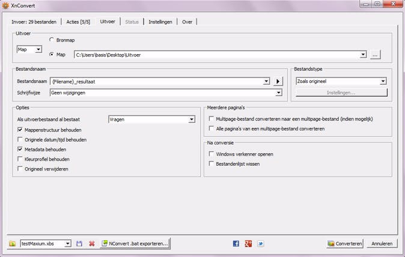Browse for output folder with ... button

375,55
